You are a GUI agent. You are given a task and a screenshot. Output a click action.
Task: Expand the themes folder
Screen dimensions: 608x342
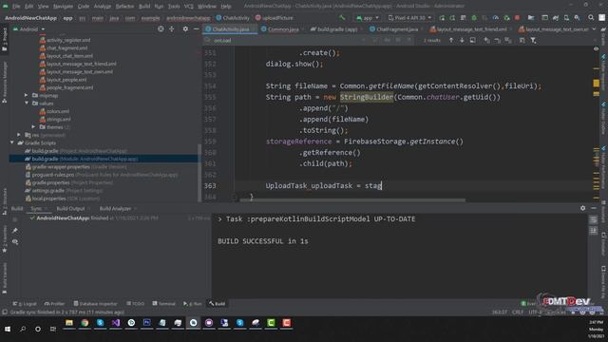tap(33, 126)
